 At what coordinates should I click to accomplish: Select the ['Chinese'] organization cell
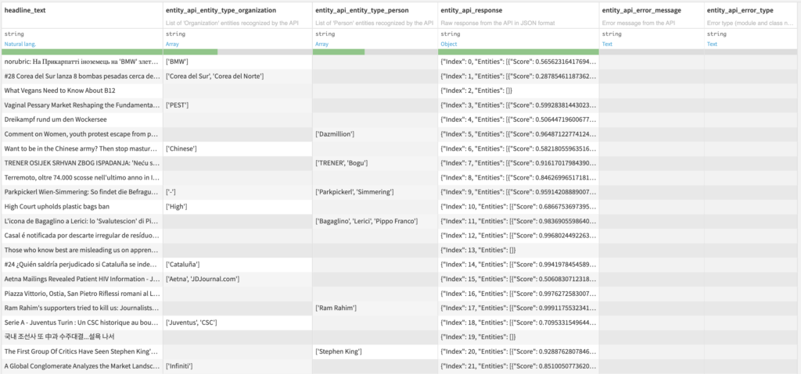click(x=237, y=148)
